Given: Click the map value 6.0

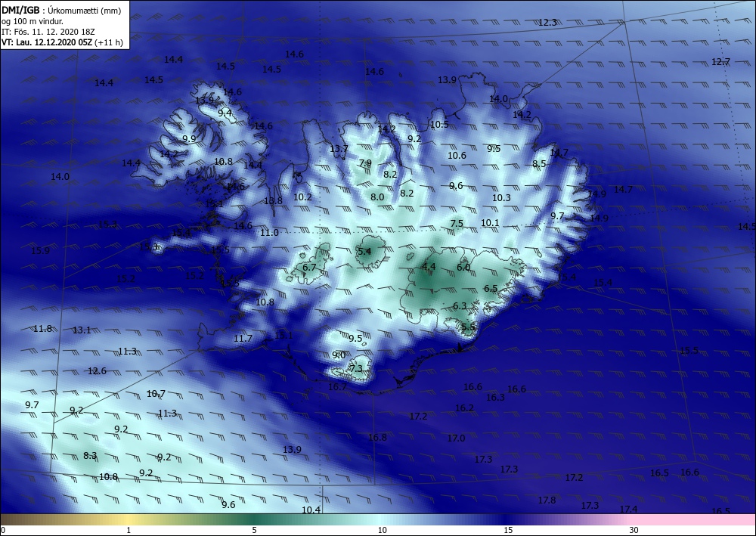Looking at the screenshot, I should click(463, 267).
